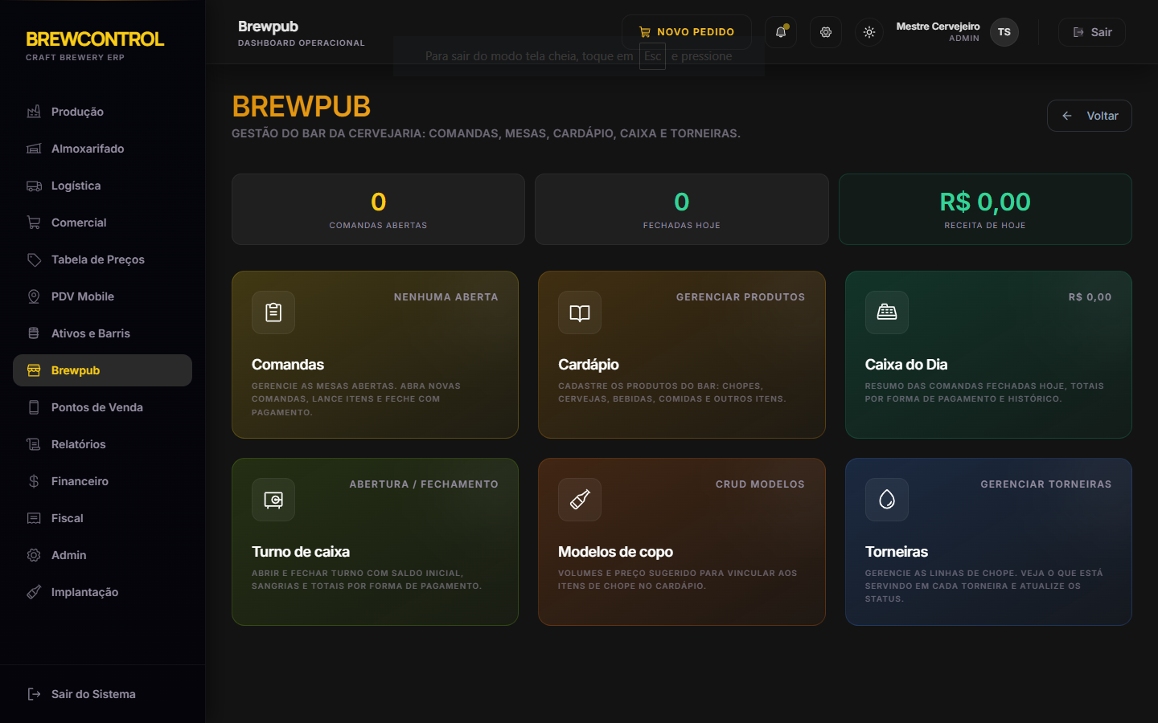Image resolution: width=1158 pixels, height=723 pixels.
Task: Open the Modelos de copo card title
Action: pyautogui.click(x=616, y=552)
